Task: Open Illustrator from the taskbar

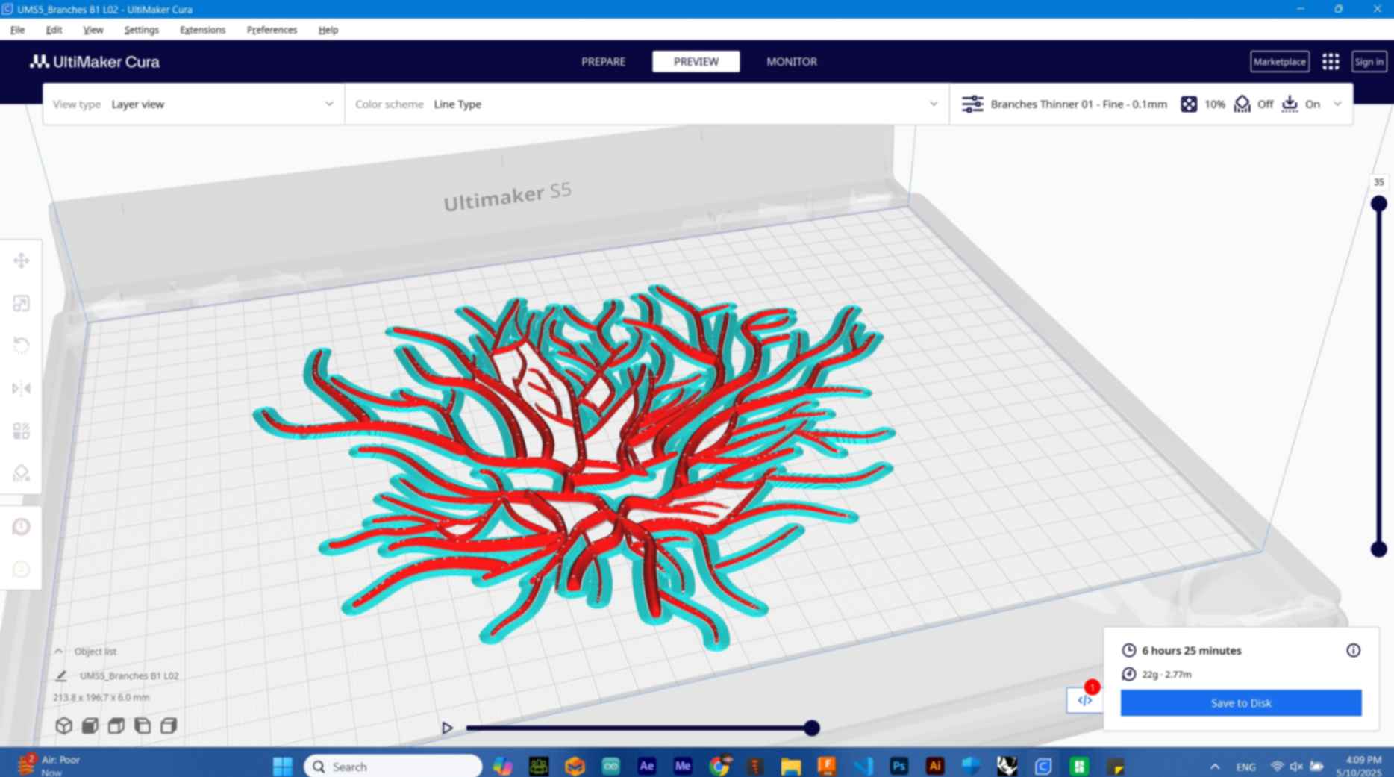Action: click(935, 766)
